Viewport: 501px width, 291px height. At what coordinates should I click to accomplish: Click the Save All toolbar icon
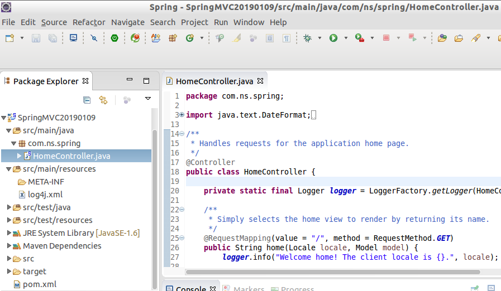[x=53, y=38]
